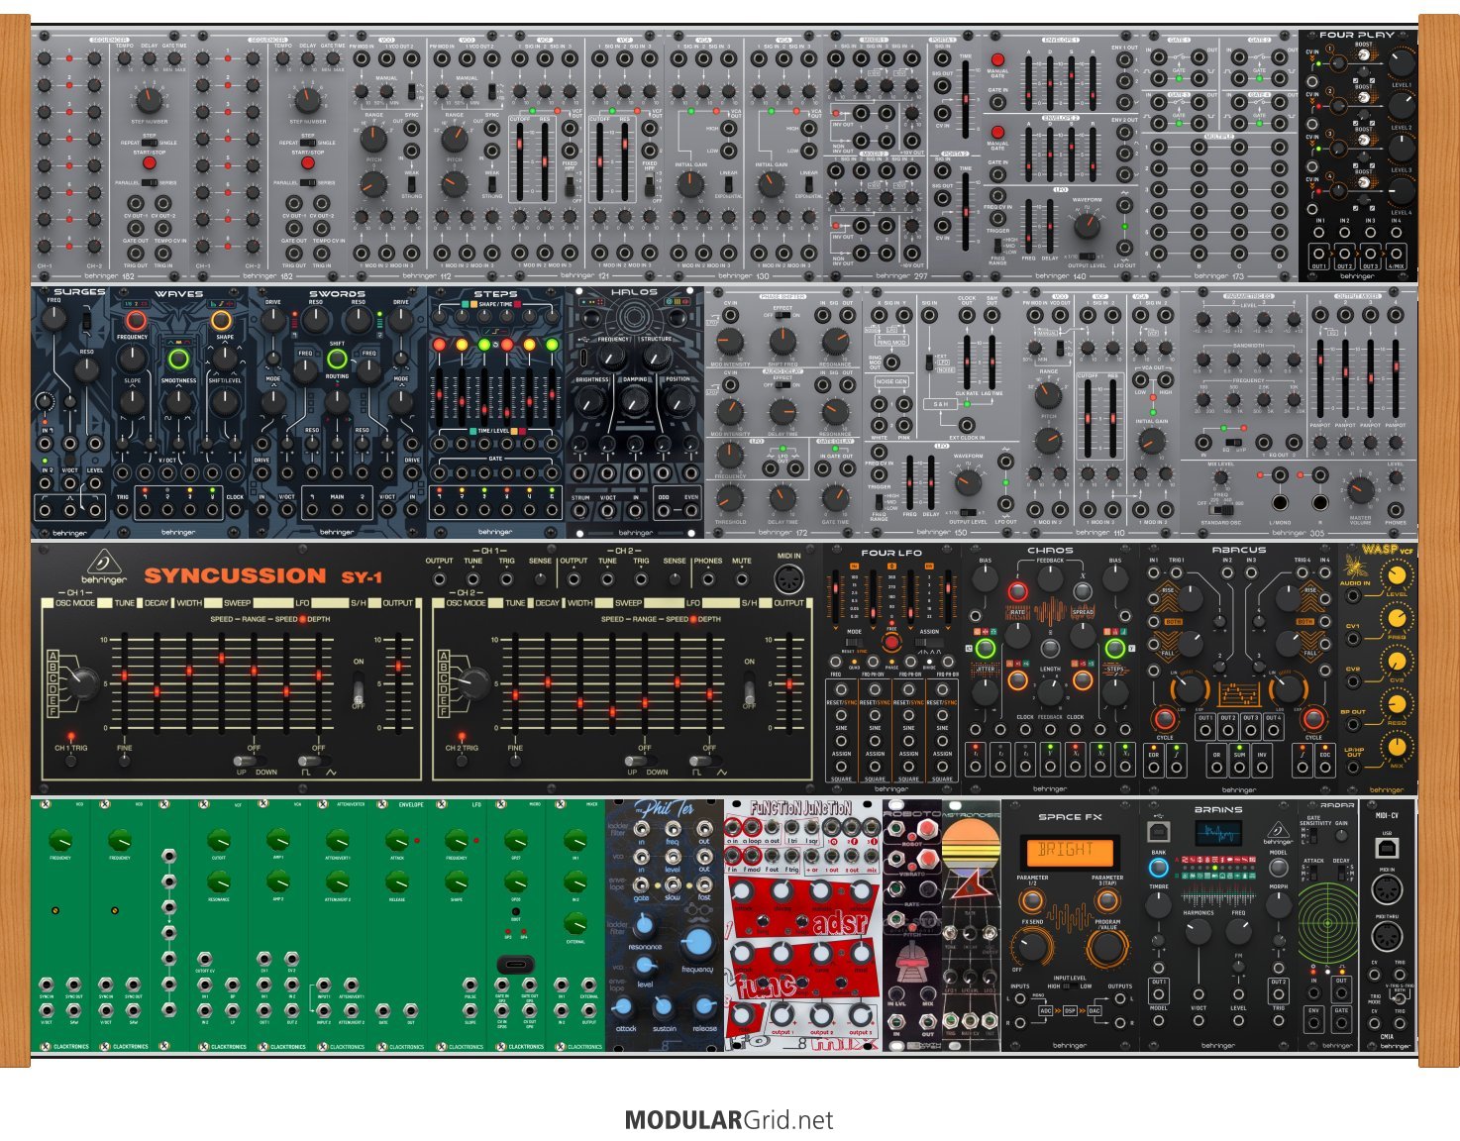The width and height of the screenshot is (1460, 1141).
Task: Click the FX SEND knob on Space FX
Action: point(1033,948)
